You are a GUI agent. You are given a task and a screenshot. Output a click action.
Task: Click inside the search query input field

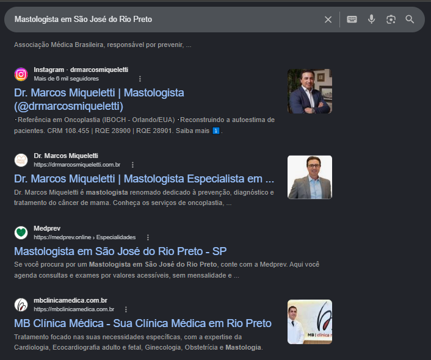[165, 20]
